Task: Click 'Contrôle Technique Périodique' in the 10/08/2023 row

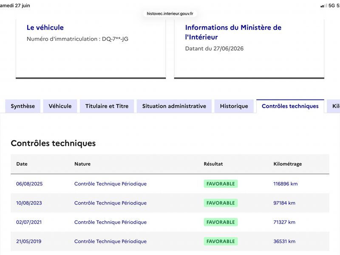Action: 110,203
